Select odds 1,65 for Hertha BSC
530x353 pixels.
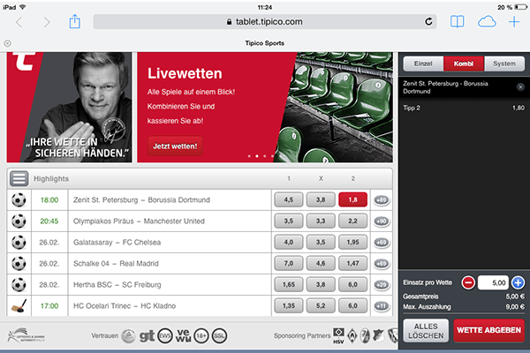tap(289, 284)
